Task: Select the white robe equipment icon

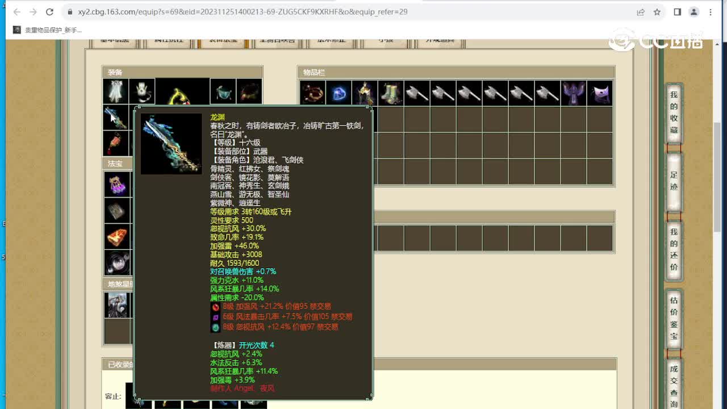Action: click(115, 91)
